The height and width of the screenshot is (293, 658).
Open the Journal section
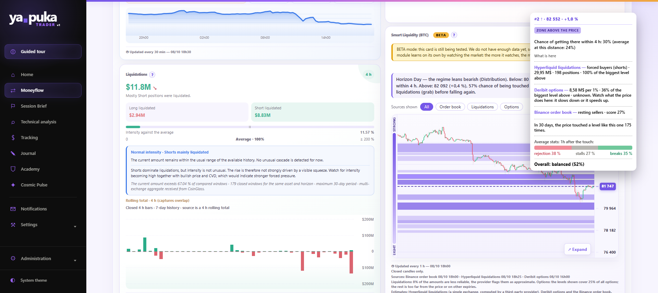pos(43,154)
